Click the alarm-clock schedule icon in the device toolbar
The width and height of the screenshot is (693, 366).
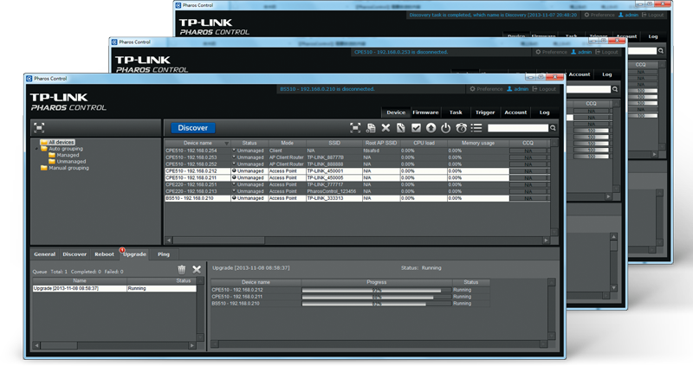pos(461,128)
